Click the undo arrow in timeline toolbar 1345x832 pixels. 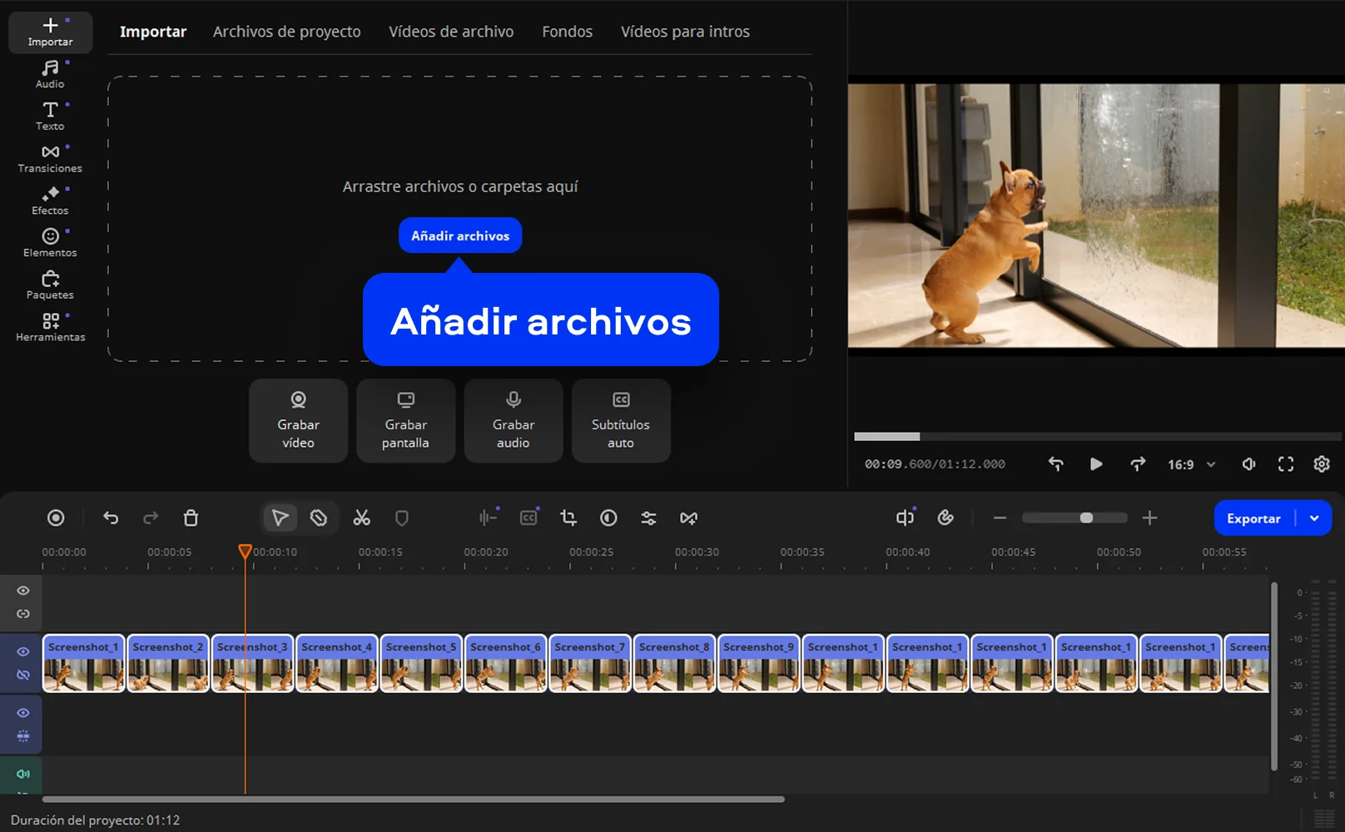click(111, 518)
